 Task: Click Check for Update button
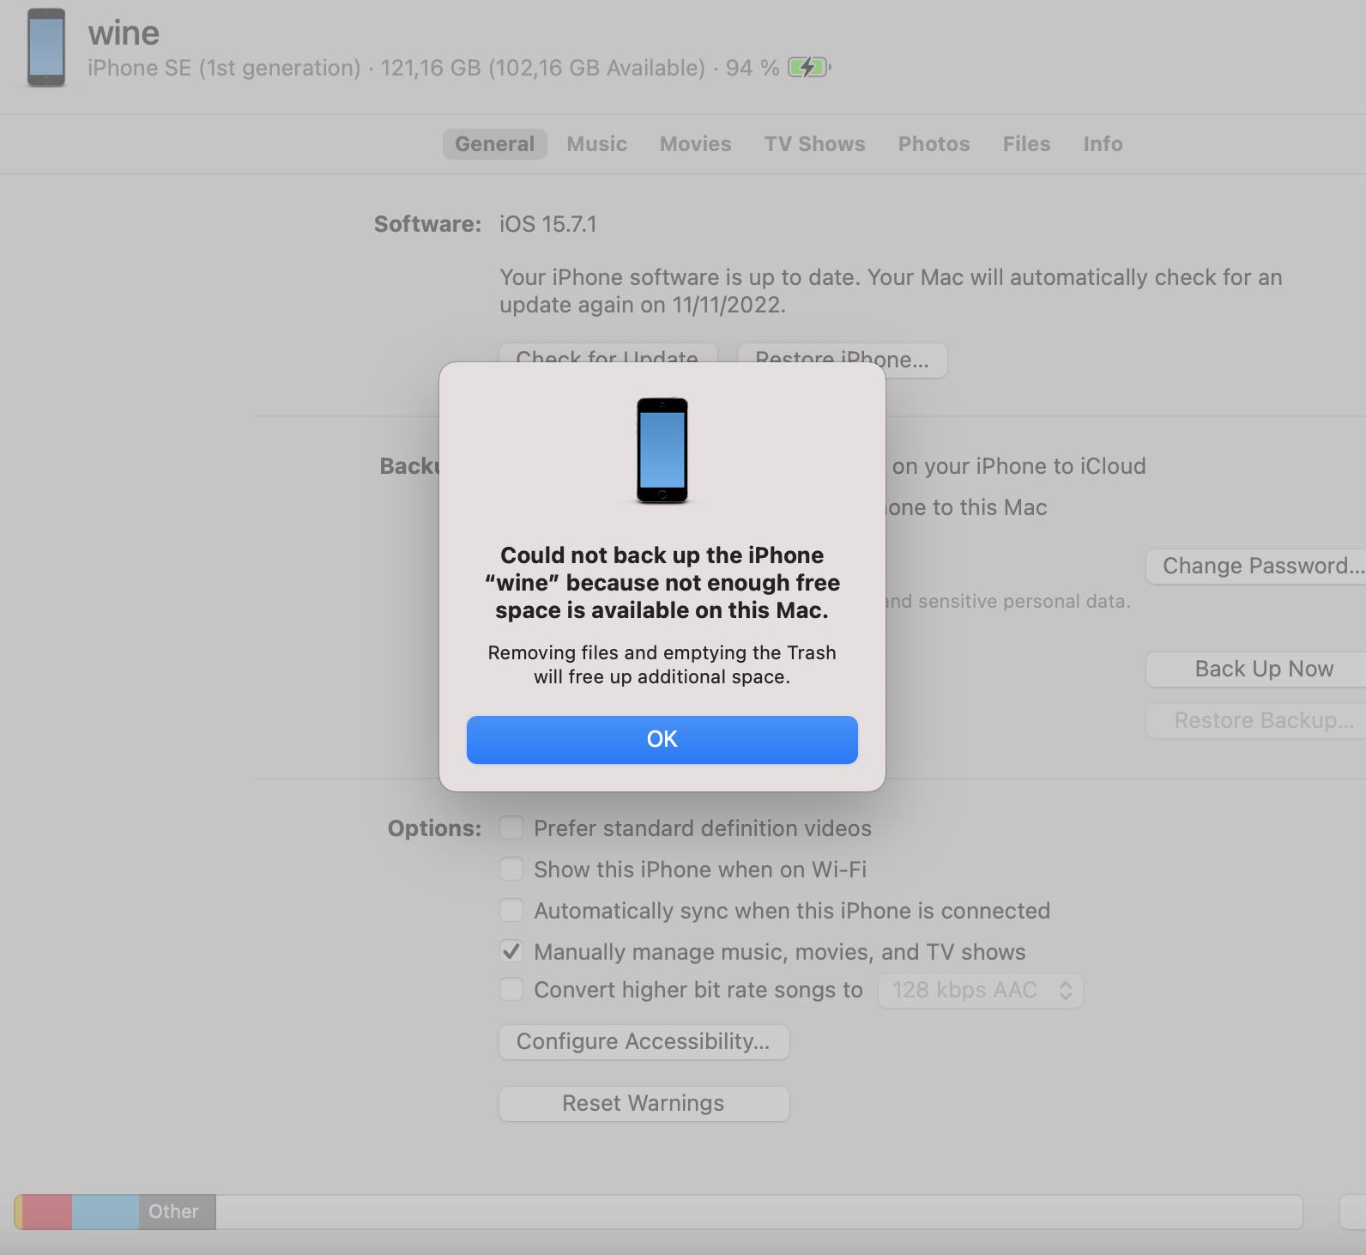pos(607,353)
